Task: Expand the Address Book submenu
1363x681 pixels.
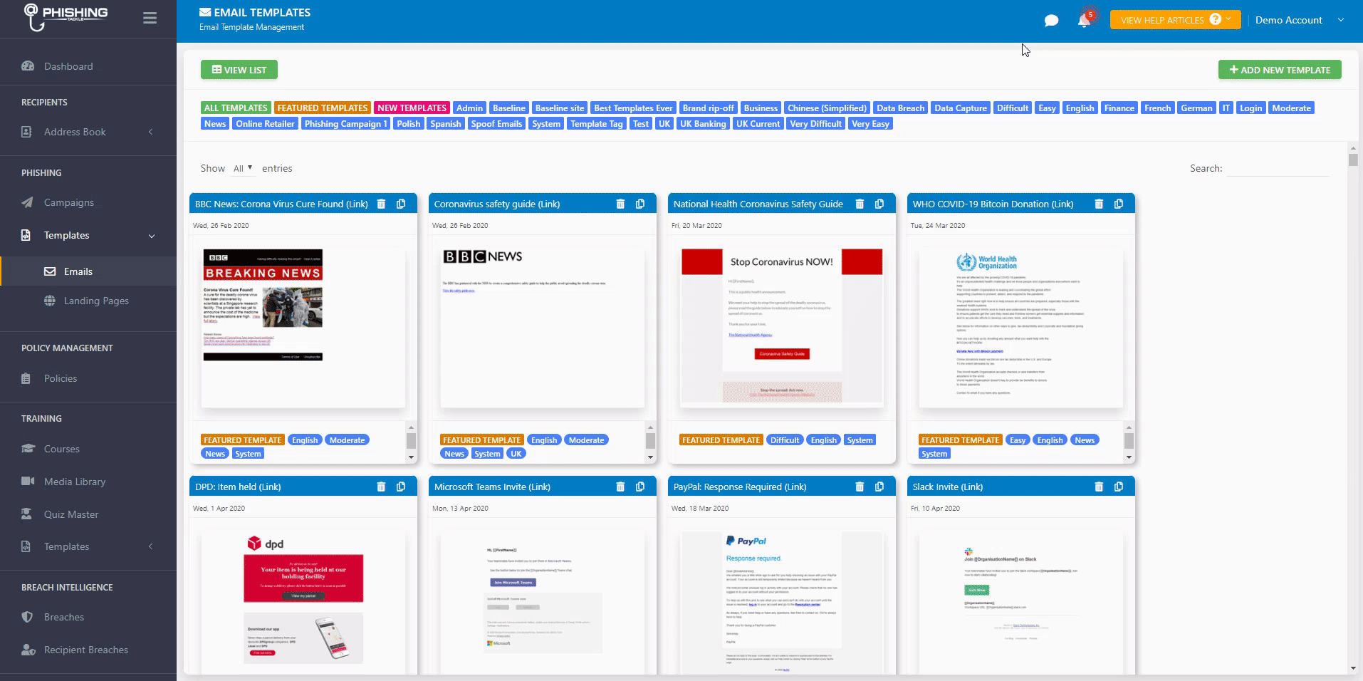Action: coord(150,132)
